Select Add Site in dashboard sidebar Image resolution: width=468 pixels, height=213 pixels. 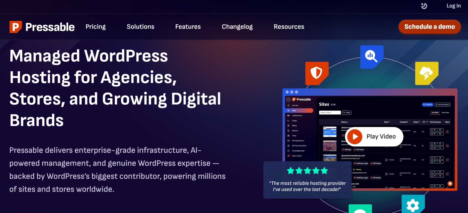(x=295, y=105)
